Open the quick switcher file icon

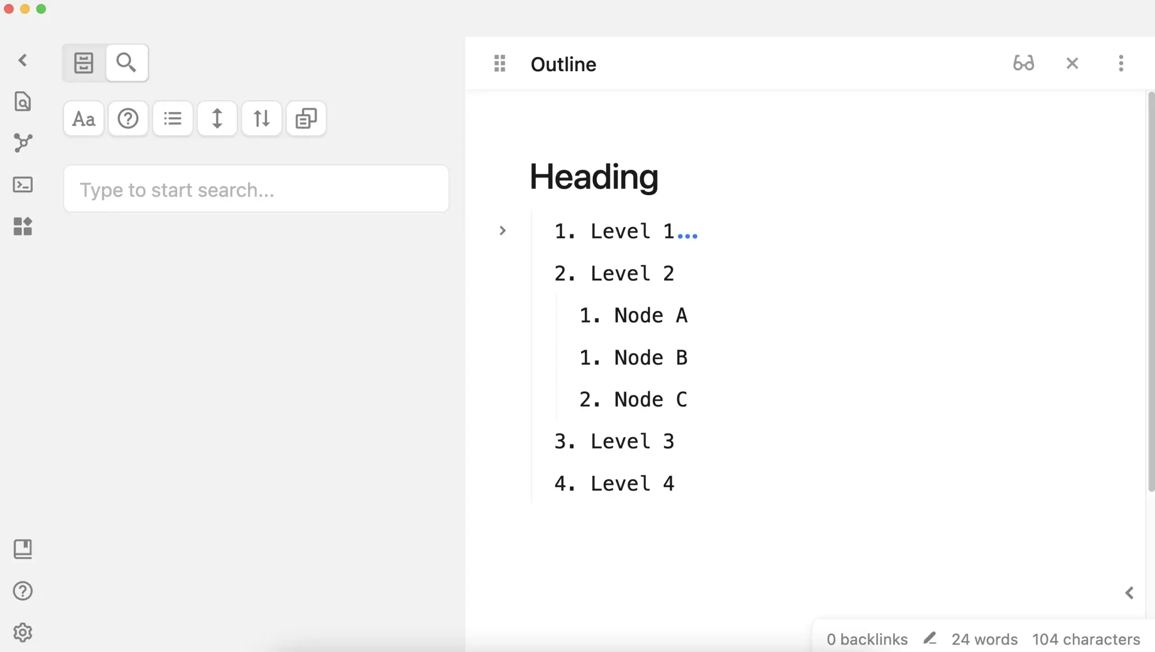pyautogui.click(x=23, y=101)
